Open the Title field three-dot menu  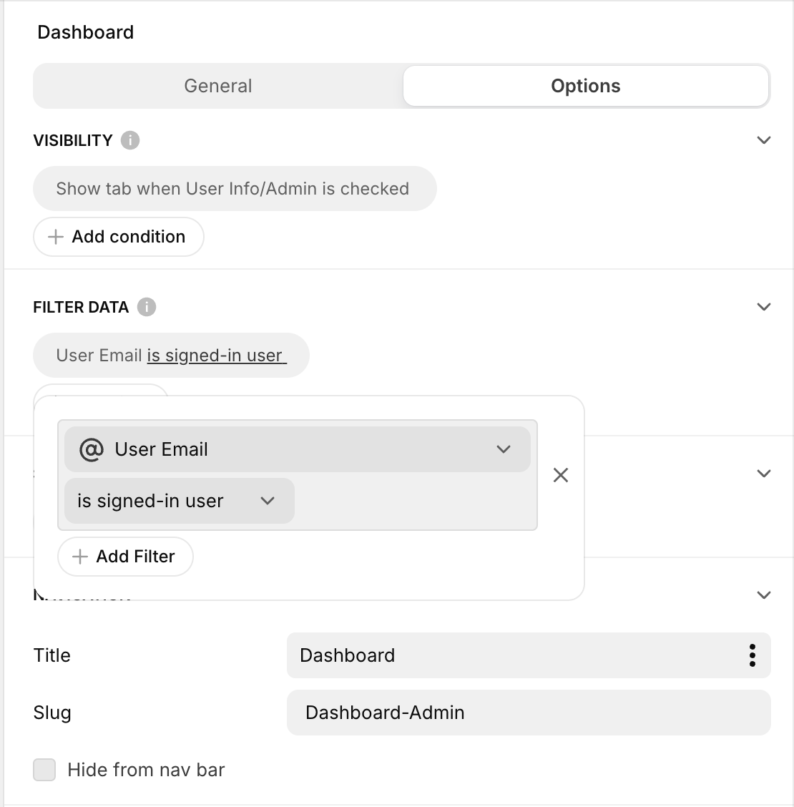click(752, 655)
